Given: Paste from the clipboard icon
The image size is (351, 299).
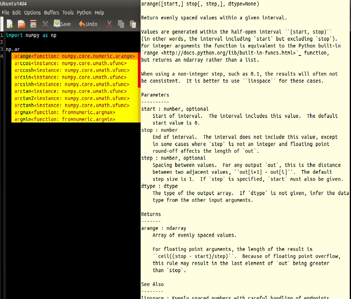Looking at the screenshot, I should pyautogui.click(x=133, y=24).
